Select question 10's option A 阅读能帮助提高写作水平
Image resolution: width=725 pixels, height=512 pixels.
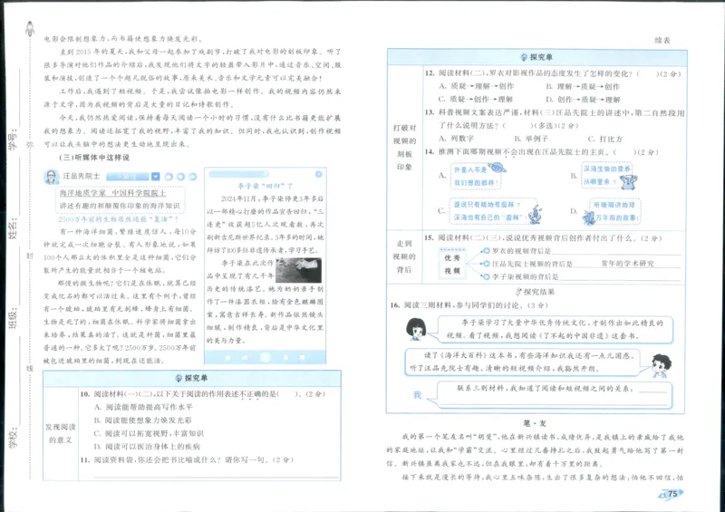pyautogui.click(x=143, y=407)
